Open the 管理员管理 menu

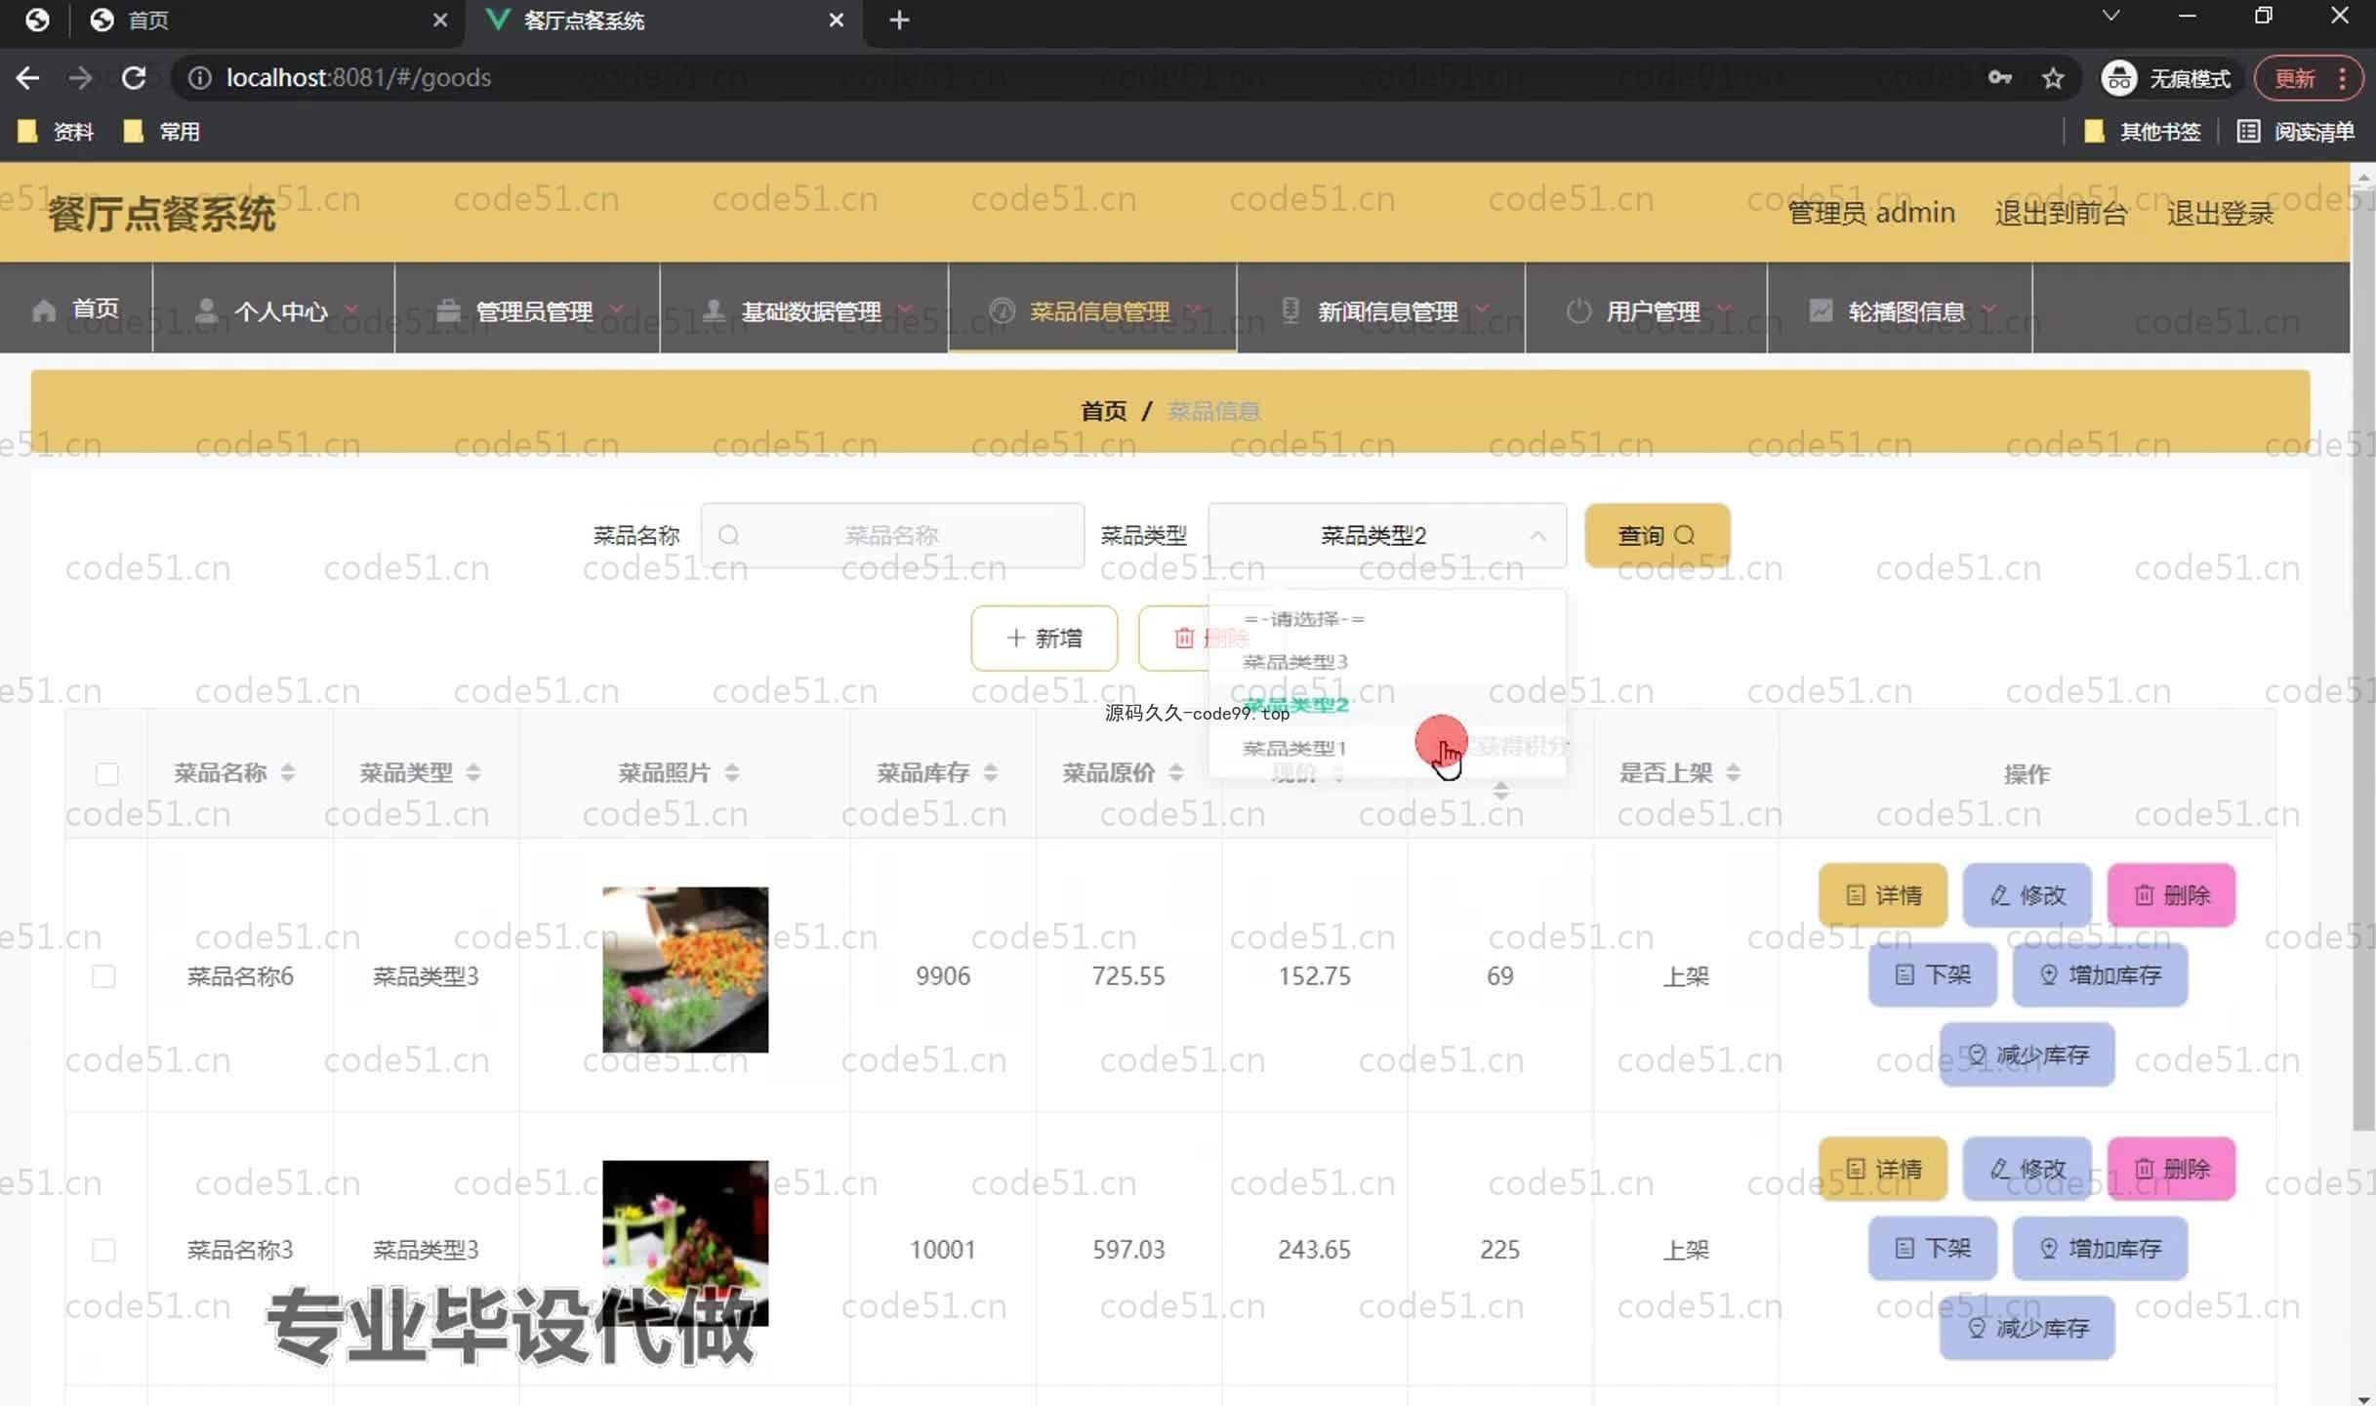(527, 310)
